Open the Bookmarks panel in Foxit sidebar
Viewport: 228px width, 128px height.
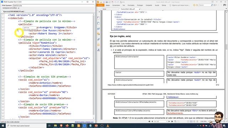pyautogui.click(x=99, y=18)
